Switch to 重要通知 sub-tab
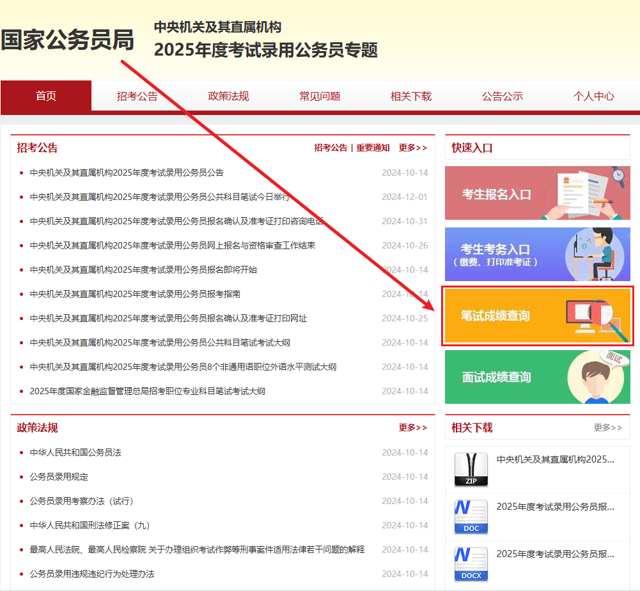 [373, 148]
